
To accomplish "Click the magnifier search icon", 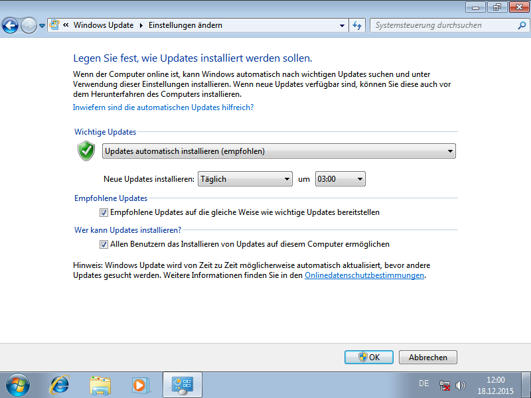I will [522, 25].
